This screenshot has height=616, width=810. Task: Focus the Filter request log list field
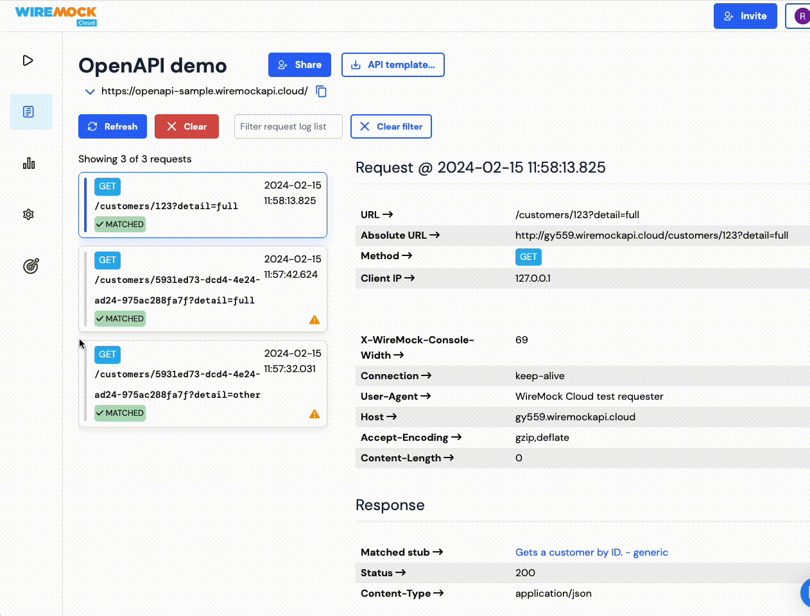[288, 126]
